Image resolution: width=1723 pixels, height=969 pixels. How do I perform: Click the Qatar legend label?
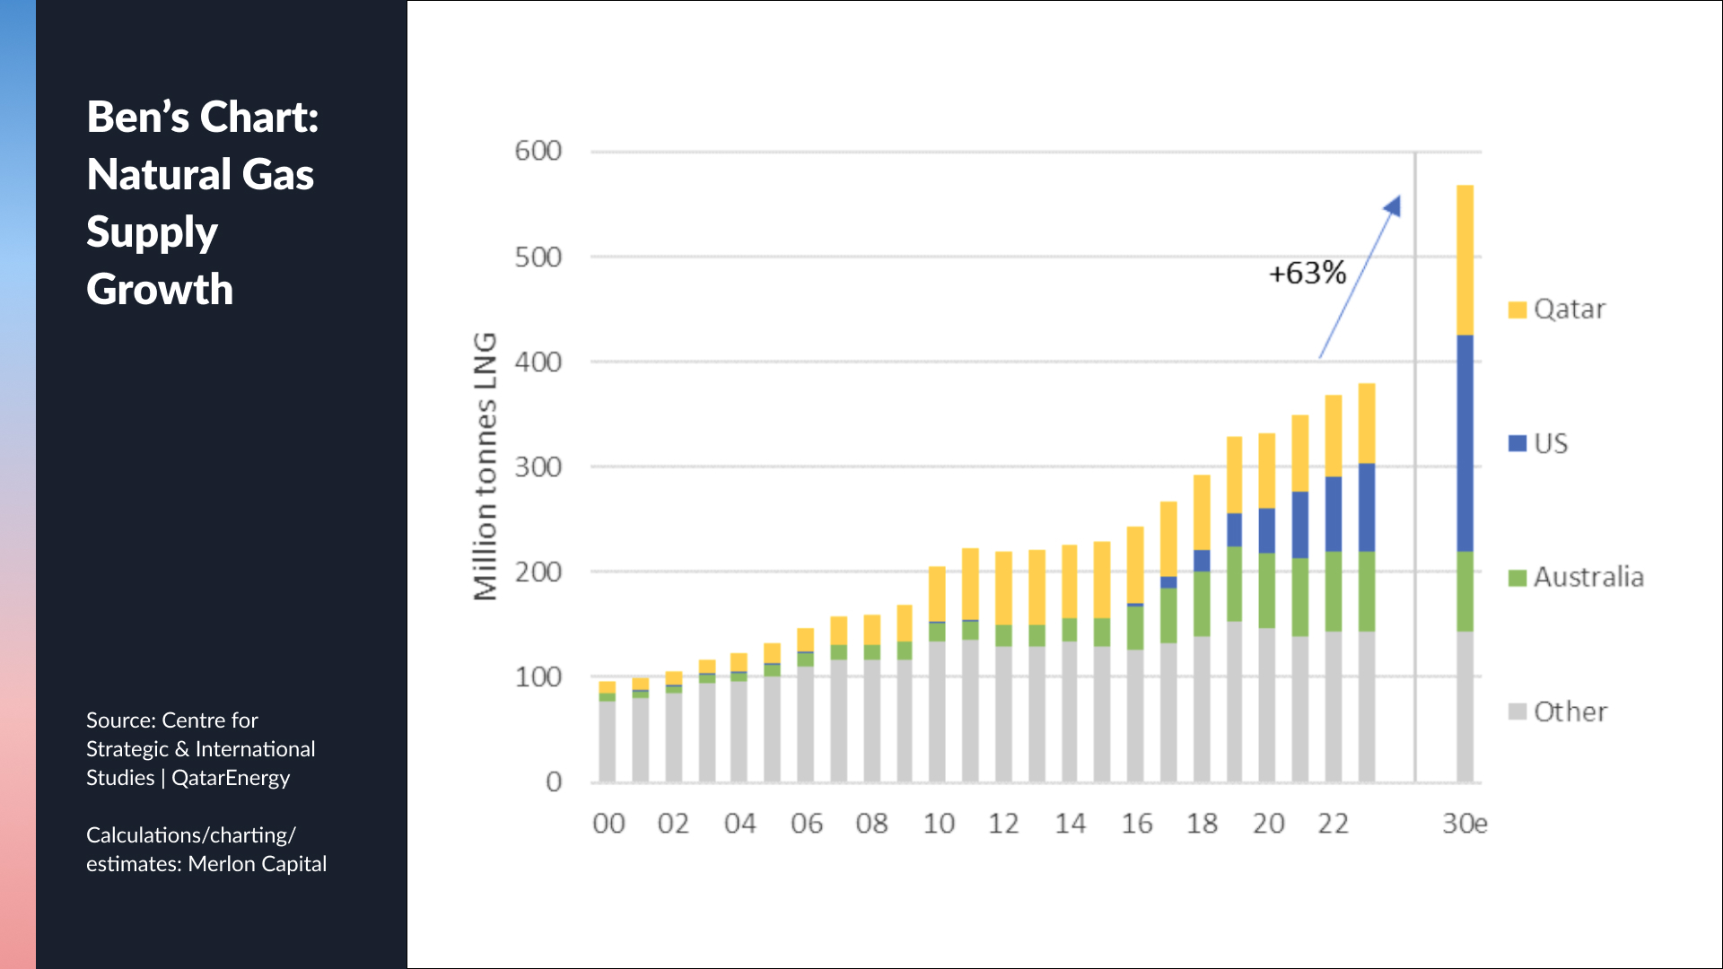point(1569,310)
